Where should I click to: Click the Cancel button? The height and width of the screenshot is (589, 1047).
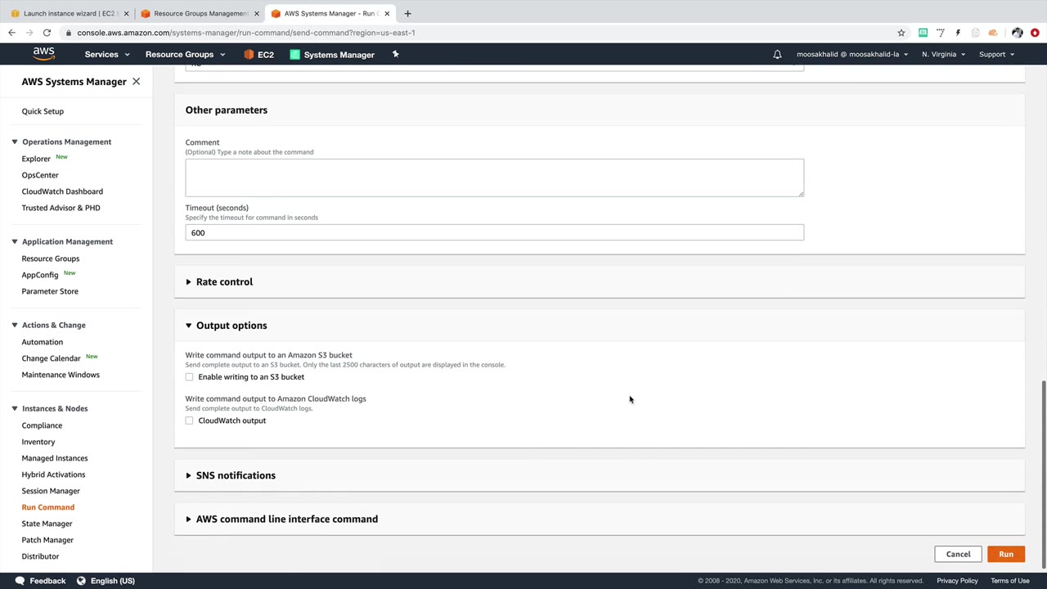(x=958, y=555)
